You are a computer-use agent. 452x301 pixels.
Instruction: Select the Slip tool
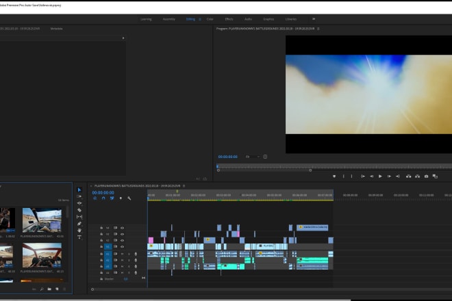(79, 217)
